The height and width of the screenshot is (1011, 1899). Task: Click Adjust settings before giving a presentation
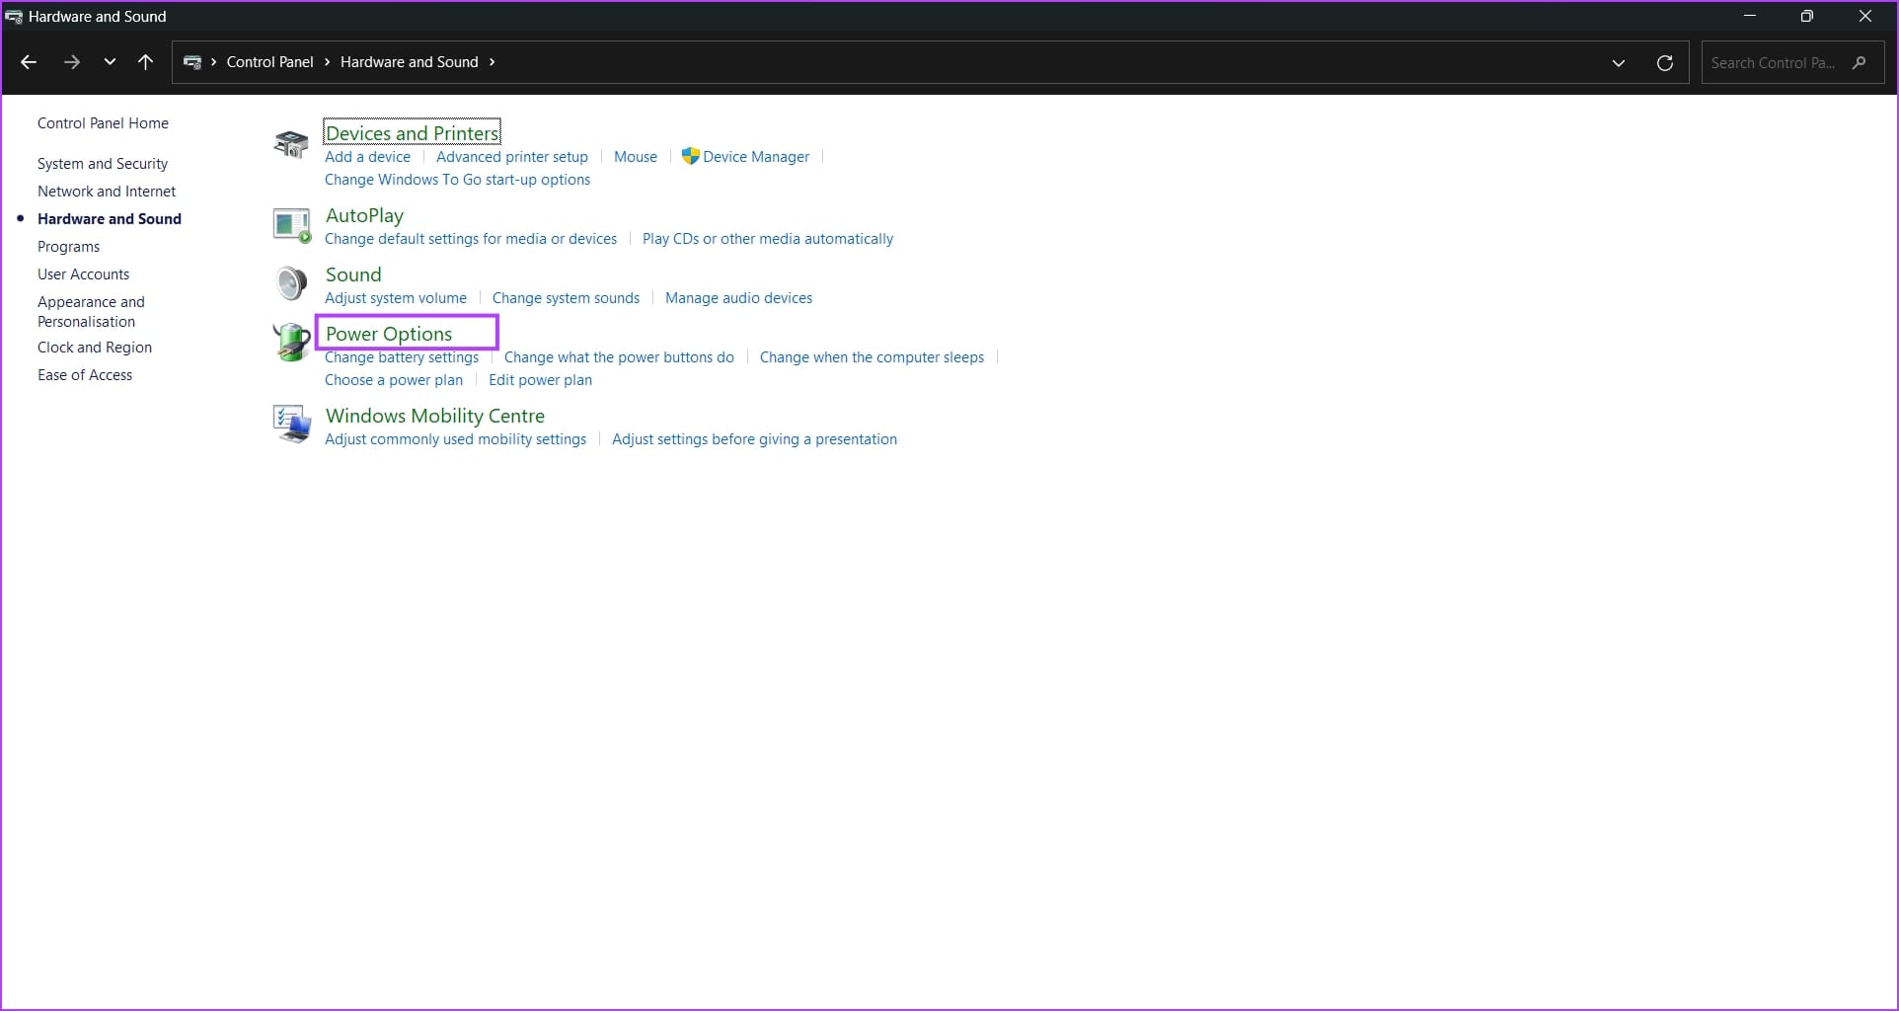[x=754, y=439]
